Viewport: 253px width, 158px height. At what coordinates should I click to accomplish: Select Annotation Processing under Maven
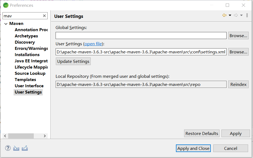pyautogui.click(x=31, y=30)
